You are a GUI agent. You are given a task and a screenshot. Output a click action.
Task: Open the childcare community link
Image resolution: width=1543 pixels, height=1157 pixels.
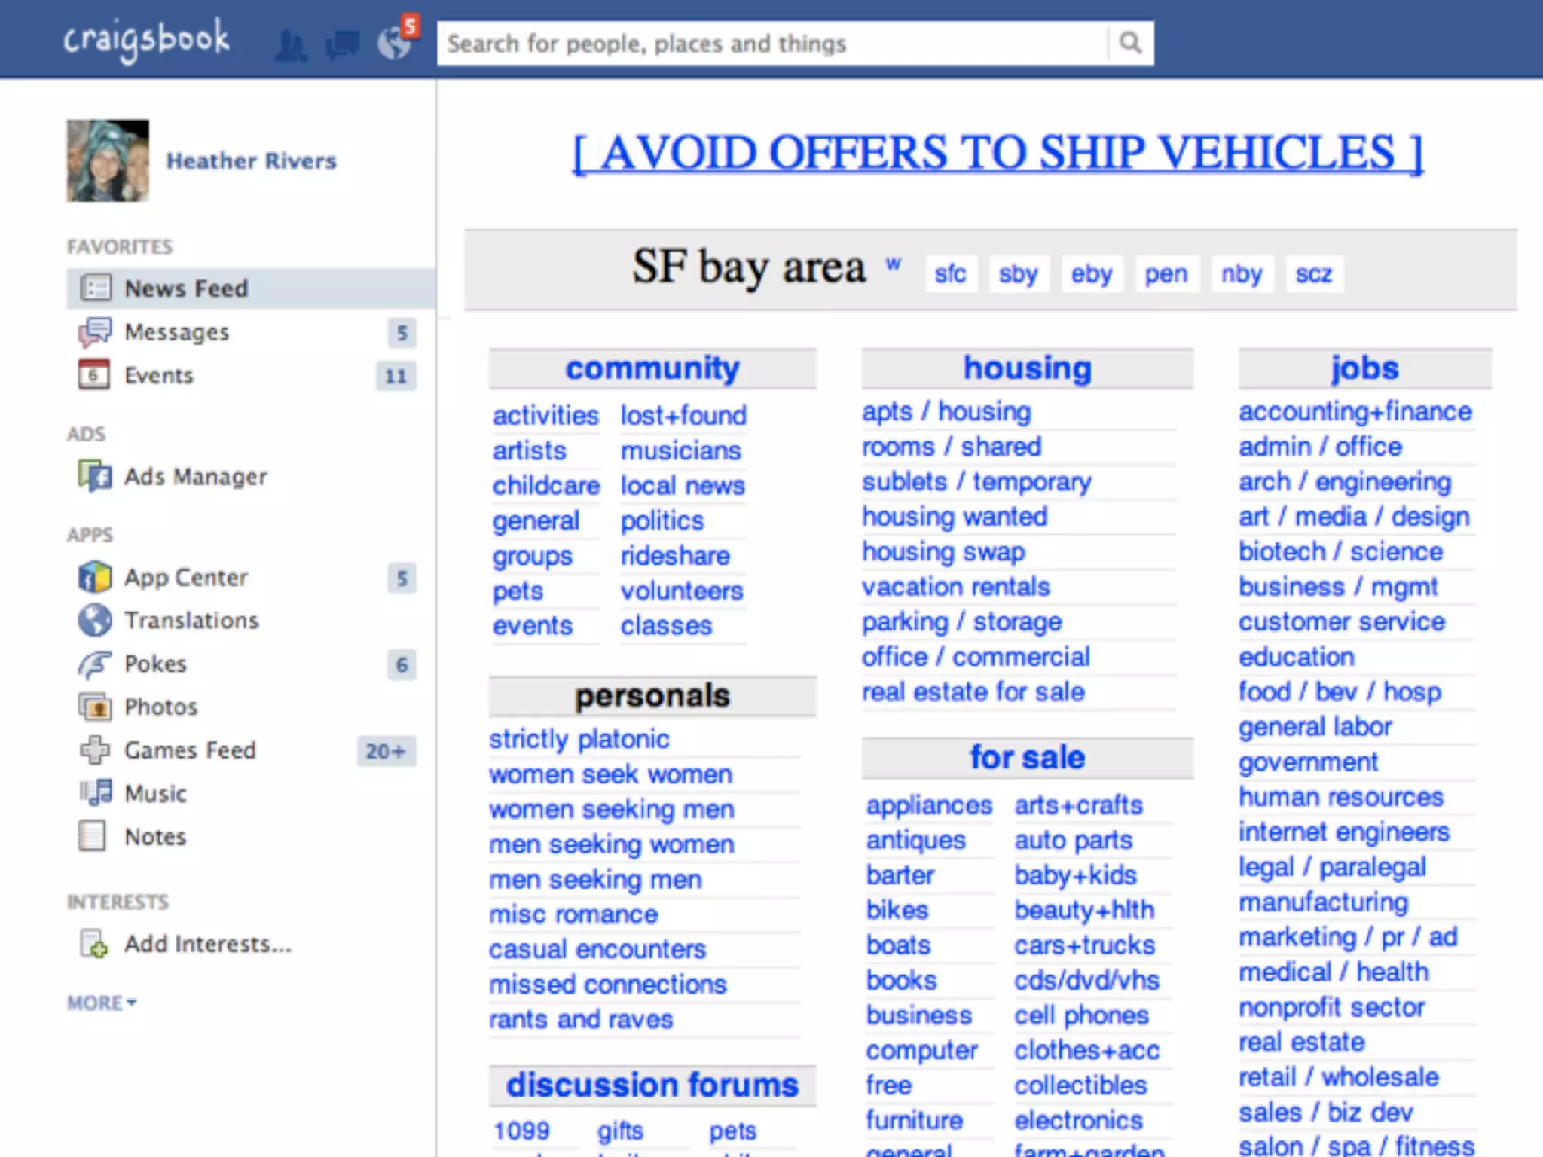pos(546,485)
